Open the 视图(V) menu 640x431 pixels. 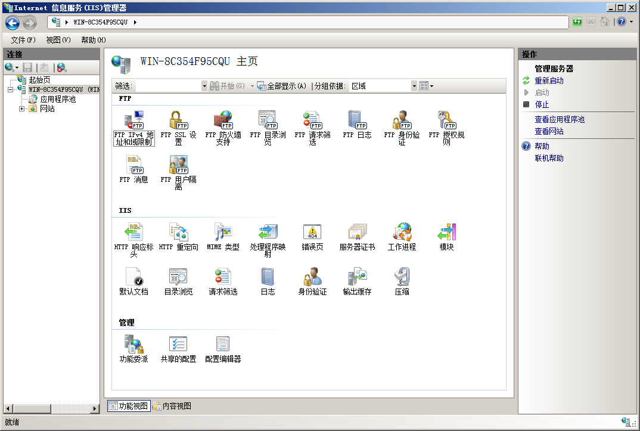pyautogui.click(x=58, y=40)
